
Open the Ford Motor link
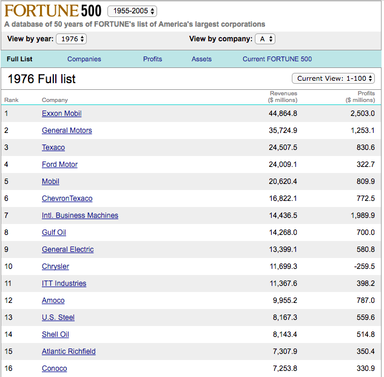tap(60, 165)
